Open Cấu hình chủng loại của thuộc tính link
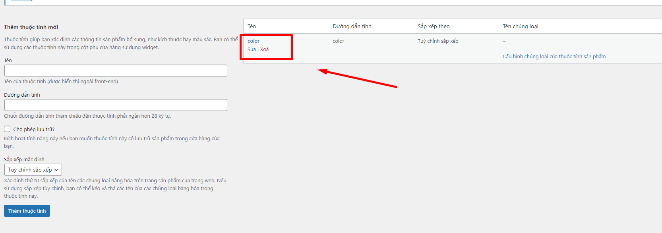The height and width of the screenshot is (233, 662). [x=554, y=57]
